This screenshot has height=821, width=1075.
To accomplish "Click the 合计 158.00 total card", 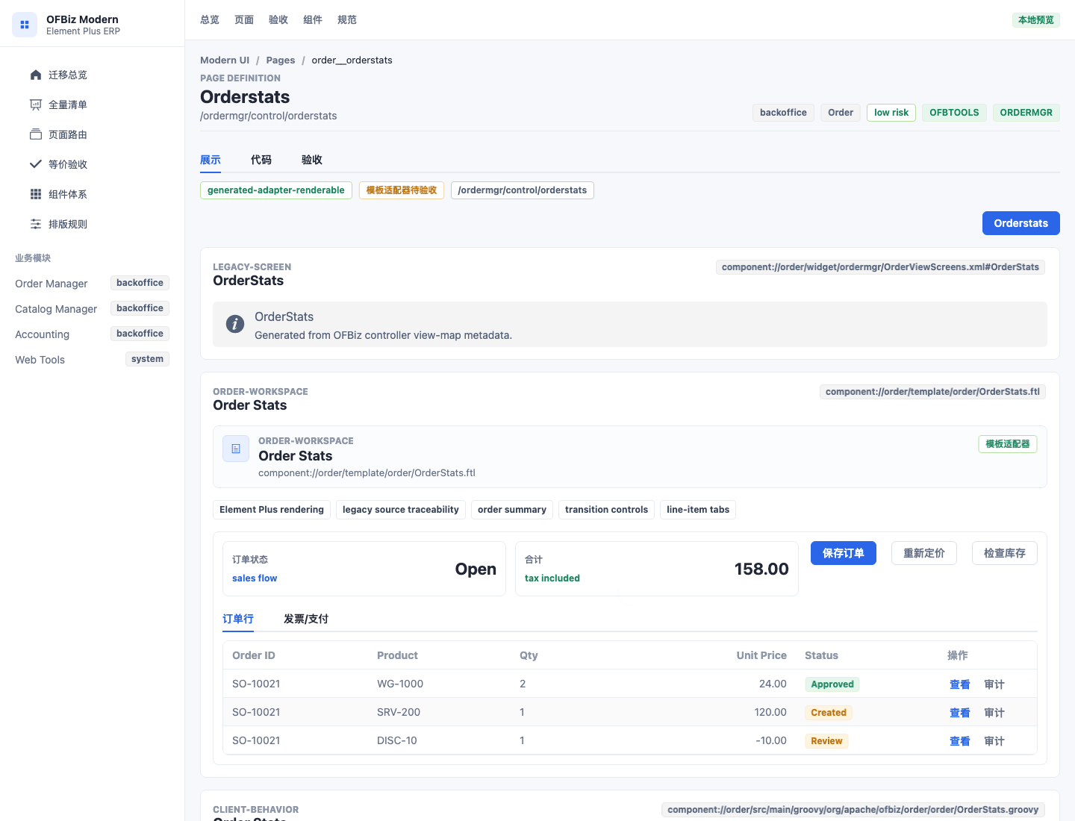I will [657, 569].
